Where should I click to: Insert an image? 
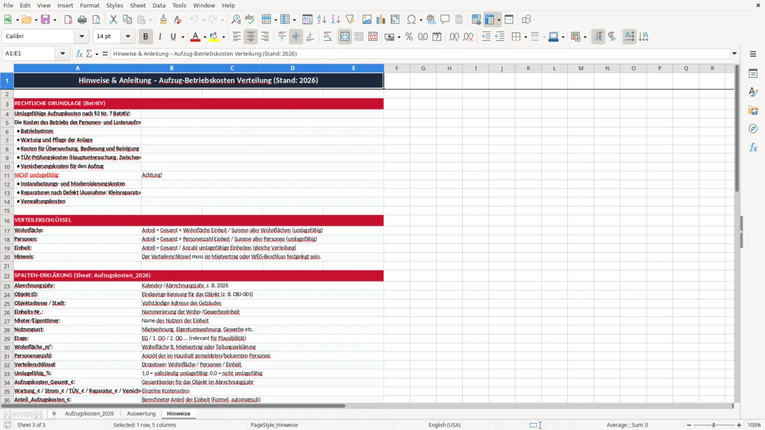[x=367, y=20]
